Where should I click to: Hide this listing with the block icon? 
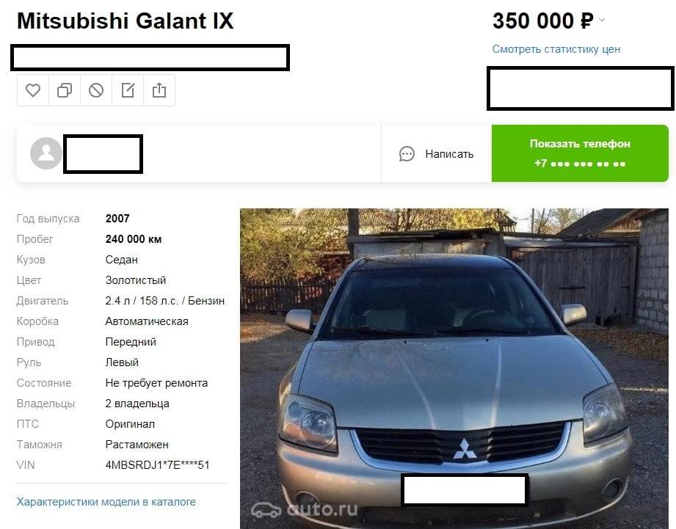96,90
